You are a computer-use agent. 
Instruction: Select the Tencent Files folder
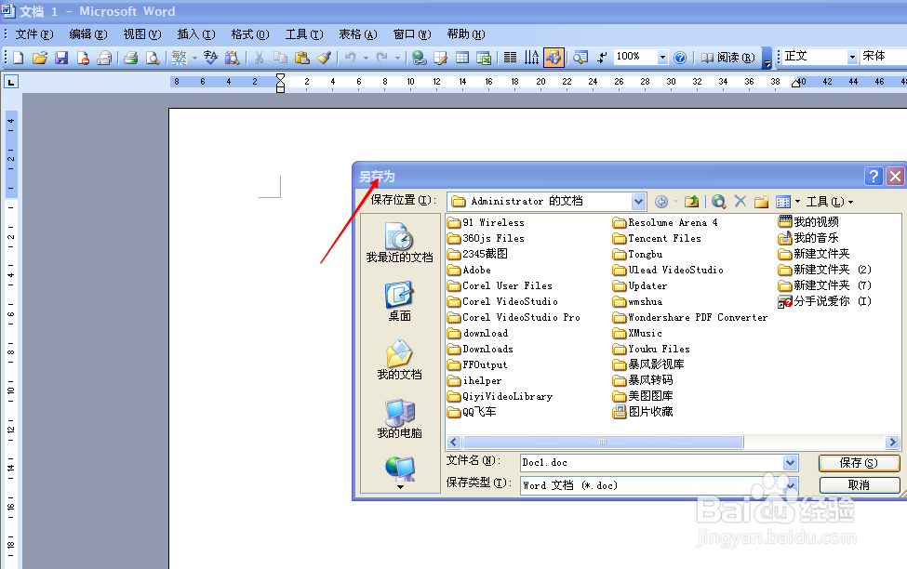(657, 238)
